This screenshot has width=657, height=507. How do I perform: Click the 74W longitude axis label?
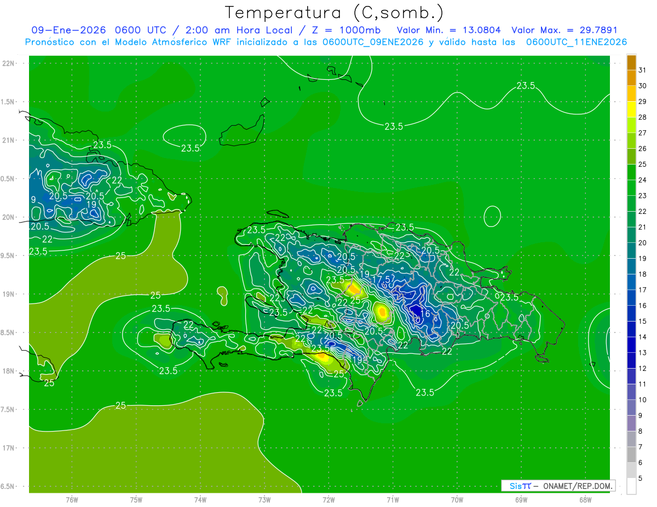click(200, 499)
